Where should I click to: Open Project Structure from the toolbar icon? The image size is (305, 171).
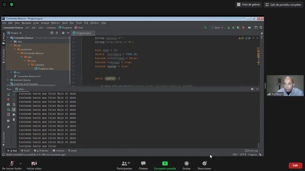[250, 28]
